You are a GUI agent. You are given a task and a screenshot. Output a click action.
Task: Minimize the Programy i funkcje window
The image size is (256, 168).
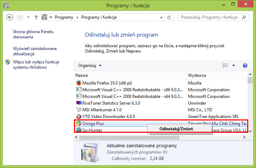pos(224,5)
